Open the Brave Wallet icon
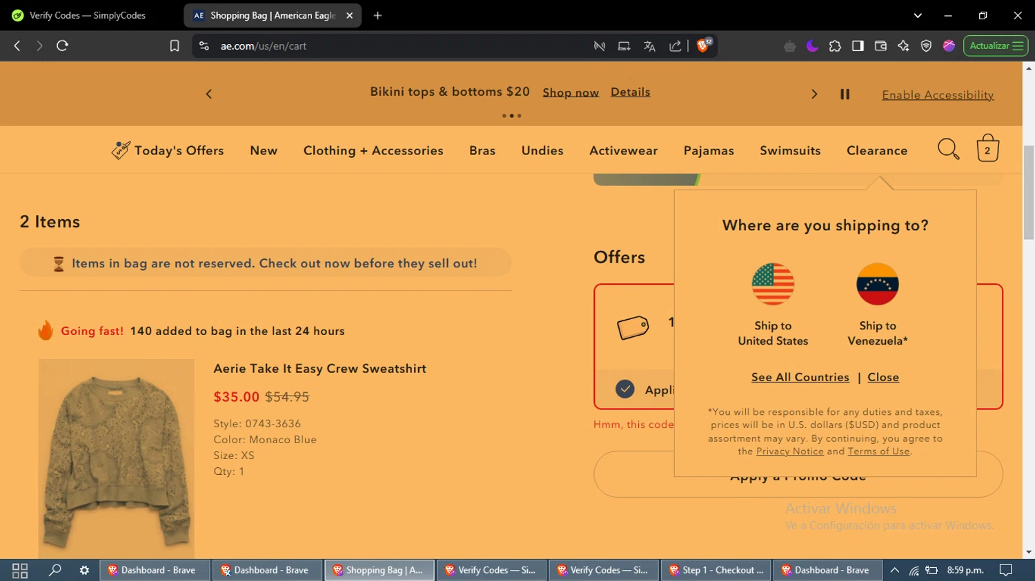The image size is (1035, 581). pyautogui.click(x=880, y=46)
